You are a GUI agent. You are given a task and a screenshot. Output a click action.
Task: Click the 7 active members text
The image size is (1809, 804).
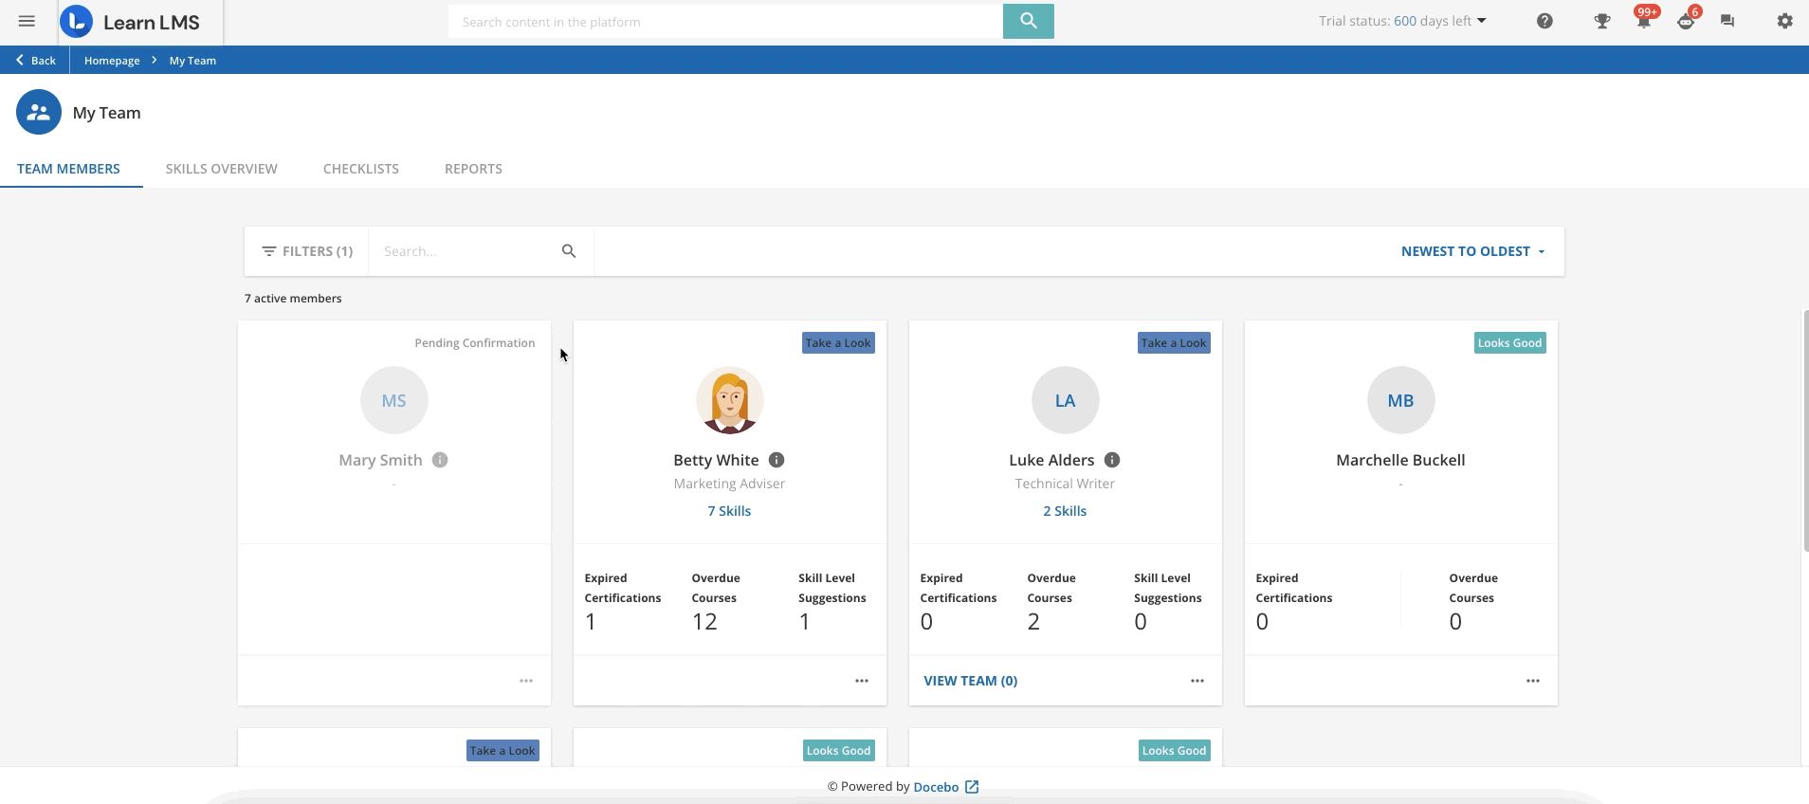click(293, 298)
